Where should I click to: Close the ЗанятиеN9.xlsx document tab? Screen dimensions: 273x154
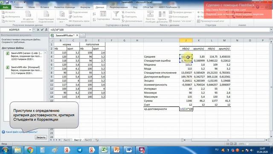(77, 35)
